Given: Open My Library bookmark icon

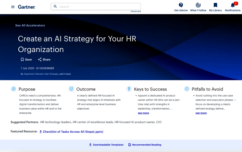Looking at the screenshot, I should tap(215, 5).
